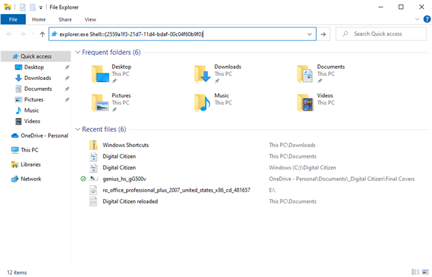Expand the address bar history dropdown
The height and width of the screenshot is (277, 432).
(310, 34)
